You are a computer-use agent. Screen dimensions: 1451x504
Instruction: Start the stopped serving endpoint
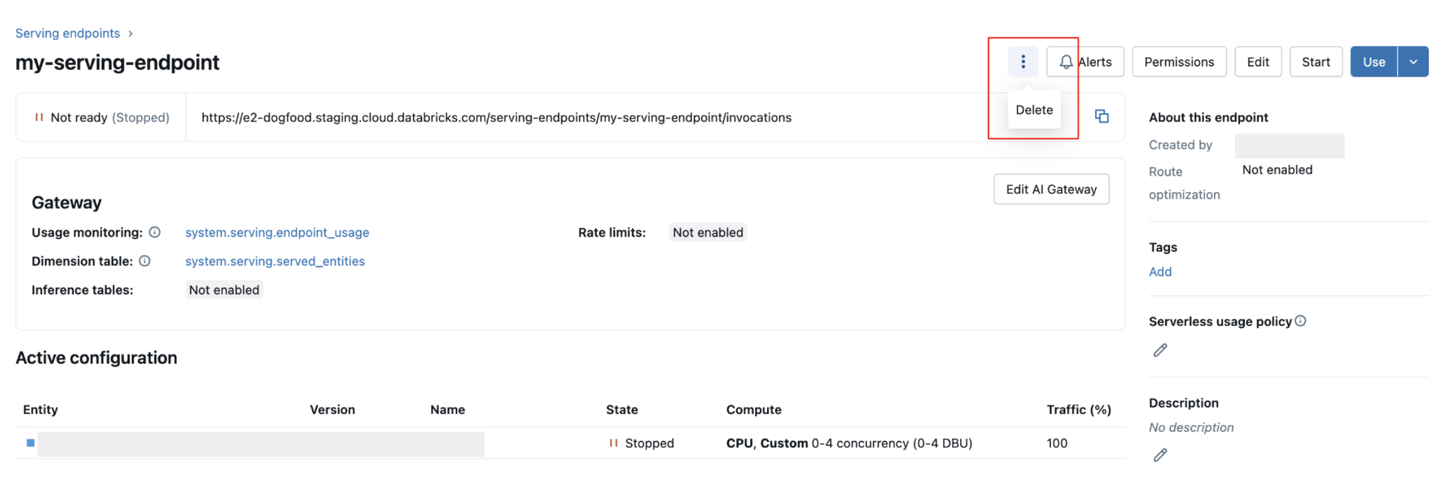[x=1316, y=61]
